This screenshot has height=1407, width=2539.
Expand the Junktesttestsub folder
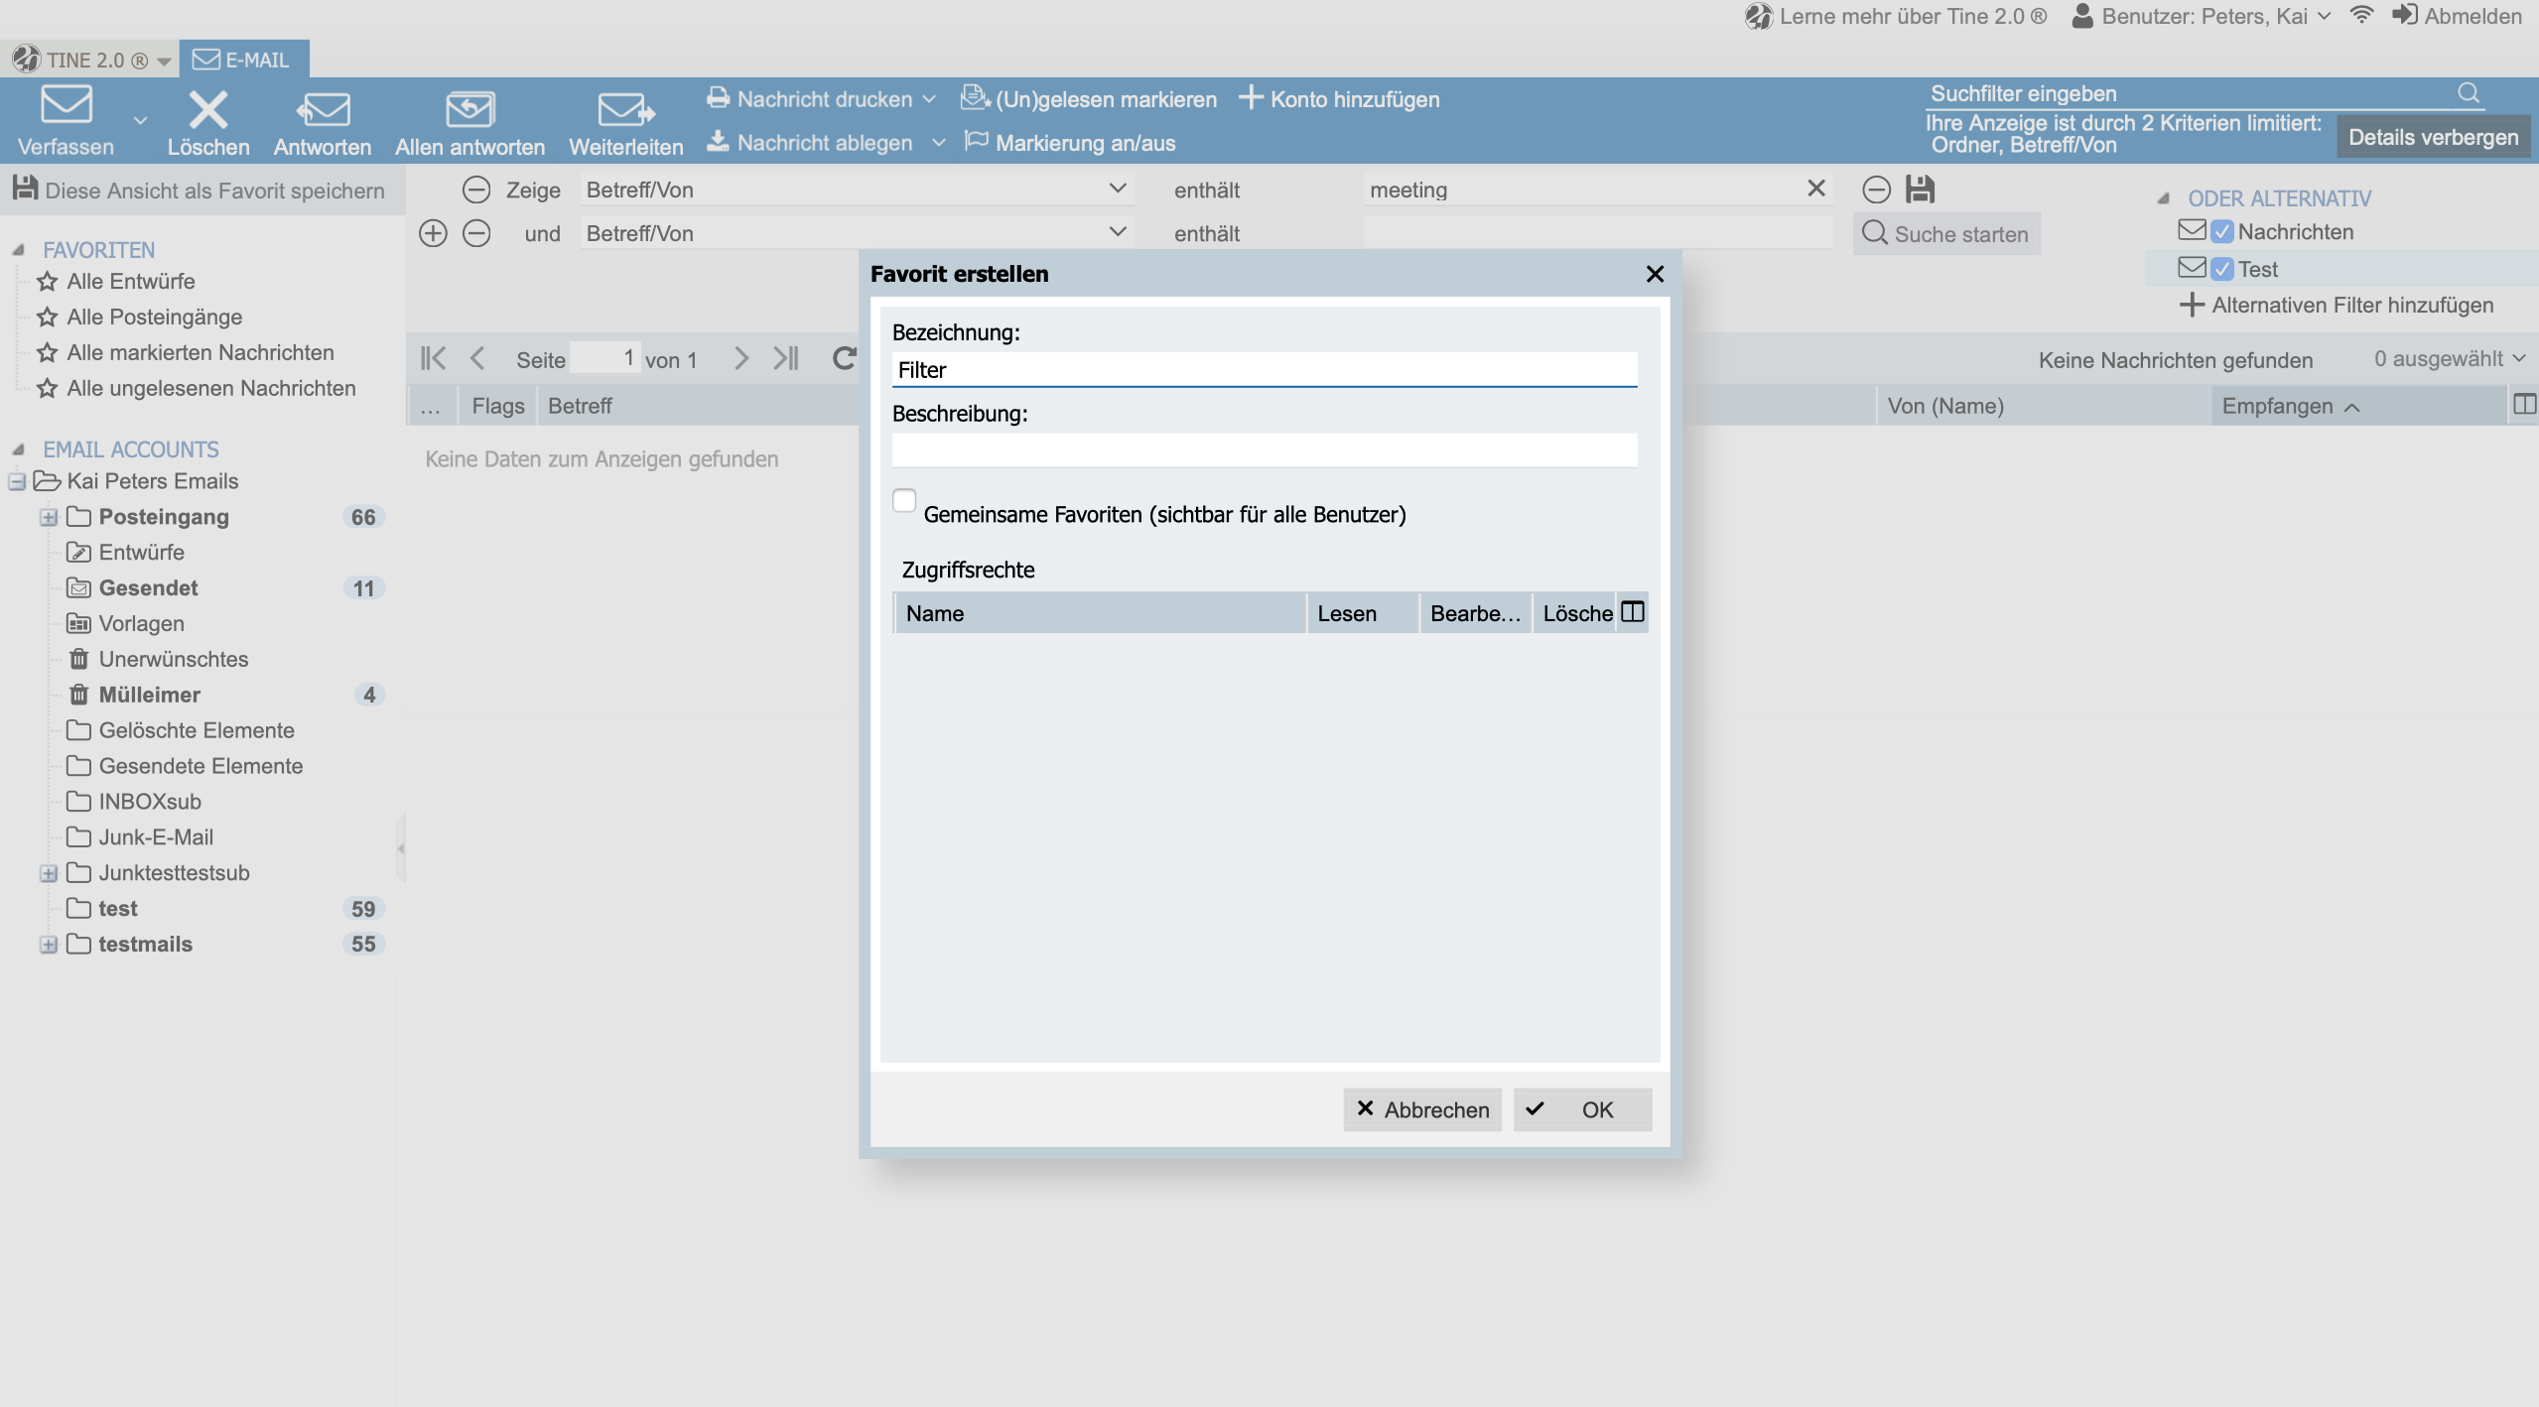[49, 873]
